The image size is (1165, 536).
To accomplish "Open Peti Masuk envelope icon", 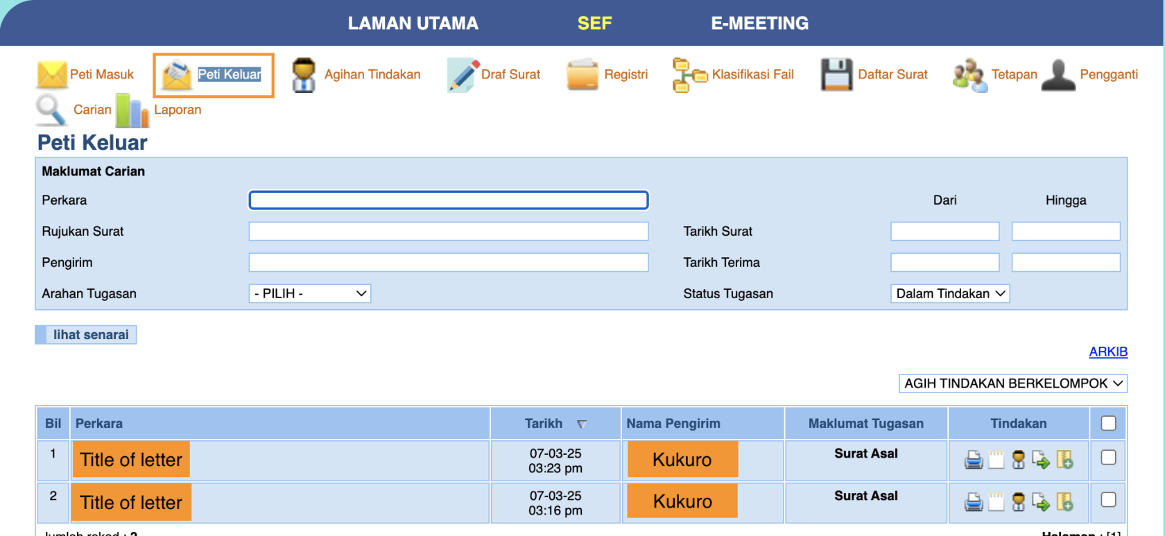I will (52, 74).
